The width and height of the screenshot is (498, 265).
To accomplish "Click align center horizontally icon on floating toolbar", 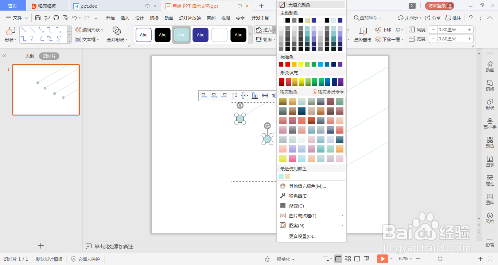I will click(214, 96).
